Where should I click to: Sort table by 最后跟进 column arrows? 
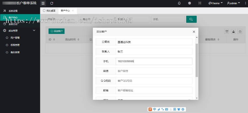(218, 40)
